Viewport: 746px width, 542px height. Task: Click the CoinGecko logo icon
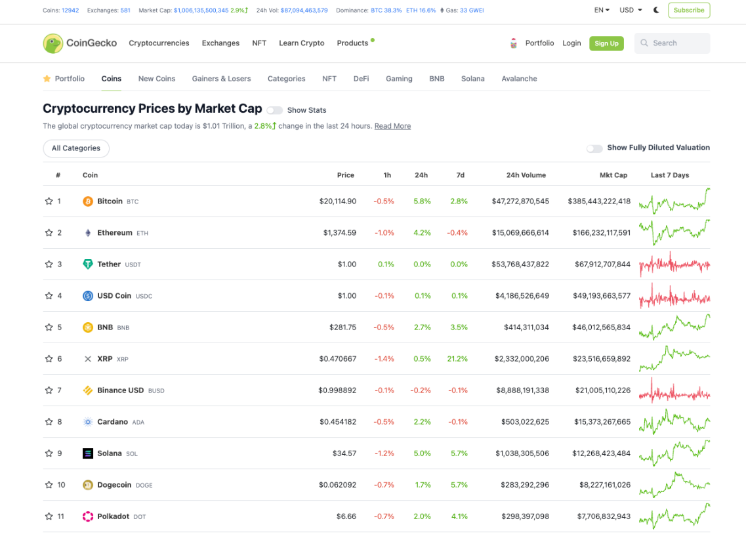53,43
